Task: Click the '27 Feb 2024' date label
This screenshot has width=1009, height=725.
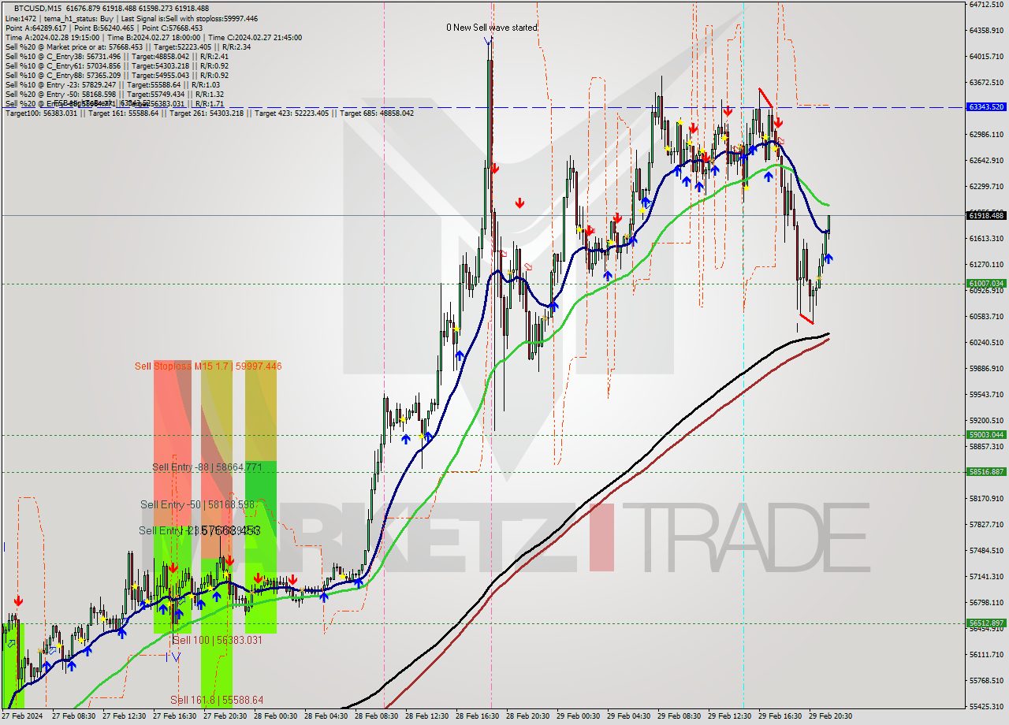Action: pyautogui.click(x=23, y=716)
